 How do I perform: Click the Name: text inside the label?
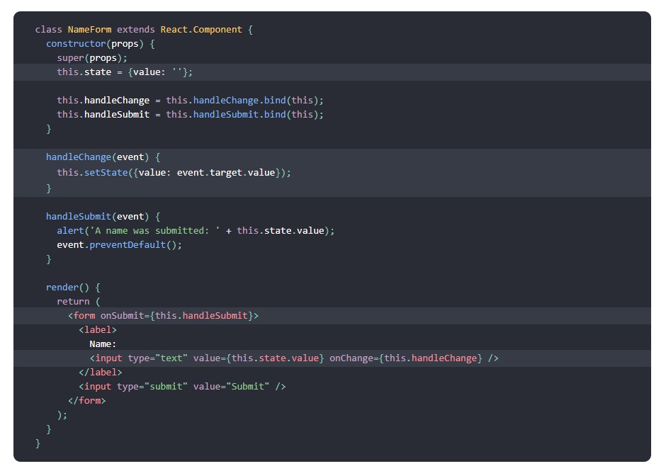pyautogui.click(x=103, y=344)
